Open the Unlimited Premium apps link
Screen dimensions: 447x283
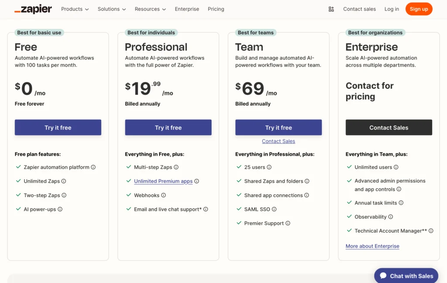point(163,181)
